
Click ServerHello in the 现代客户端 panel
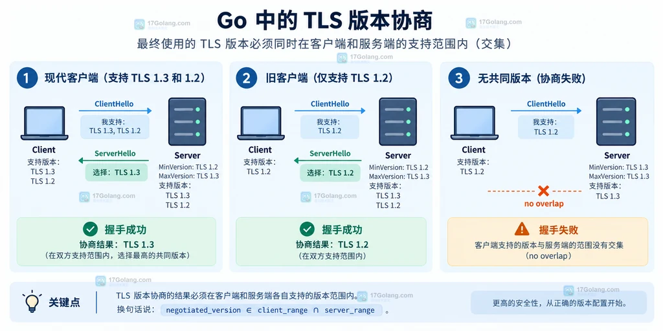click(x=115, y=154)
